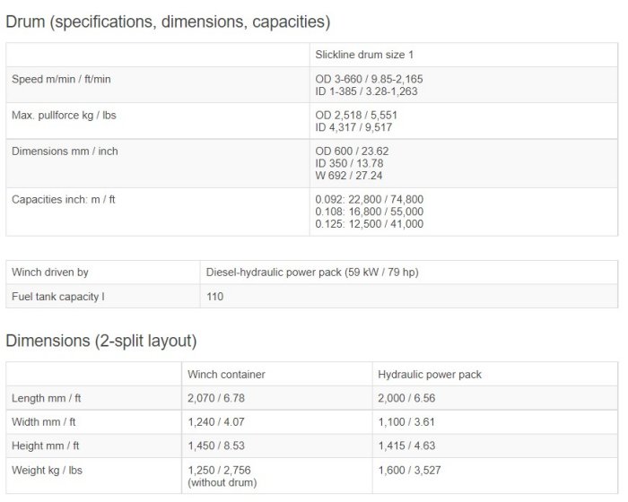The image size is (628, 502).
Task: Select the fuel tank value 110
Action: pyautogui.click(x=215, y=296)
